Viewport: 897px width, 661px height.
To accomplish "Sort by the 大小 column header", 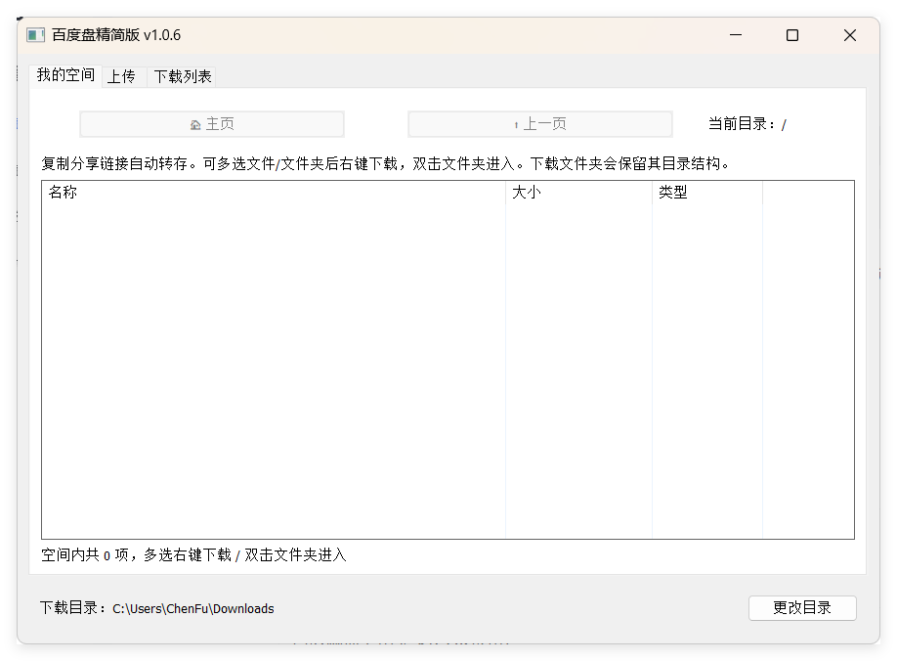I will [x=578, y=193].
